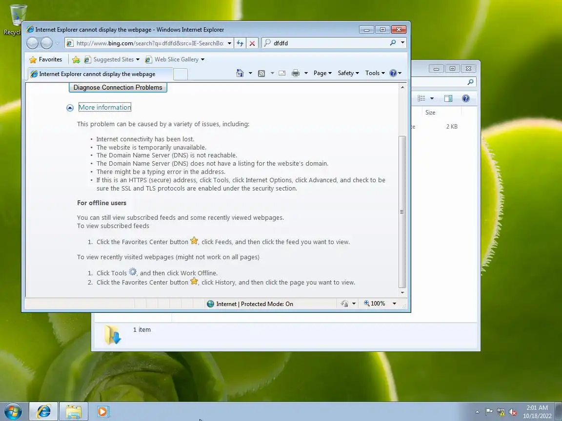Click the red Stop loading button
Image resolution: width=562 pixels, height=421 pixels.
point(252,43)
